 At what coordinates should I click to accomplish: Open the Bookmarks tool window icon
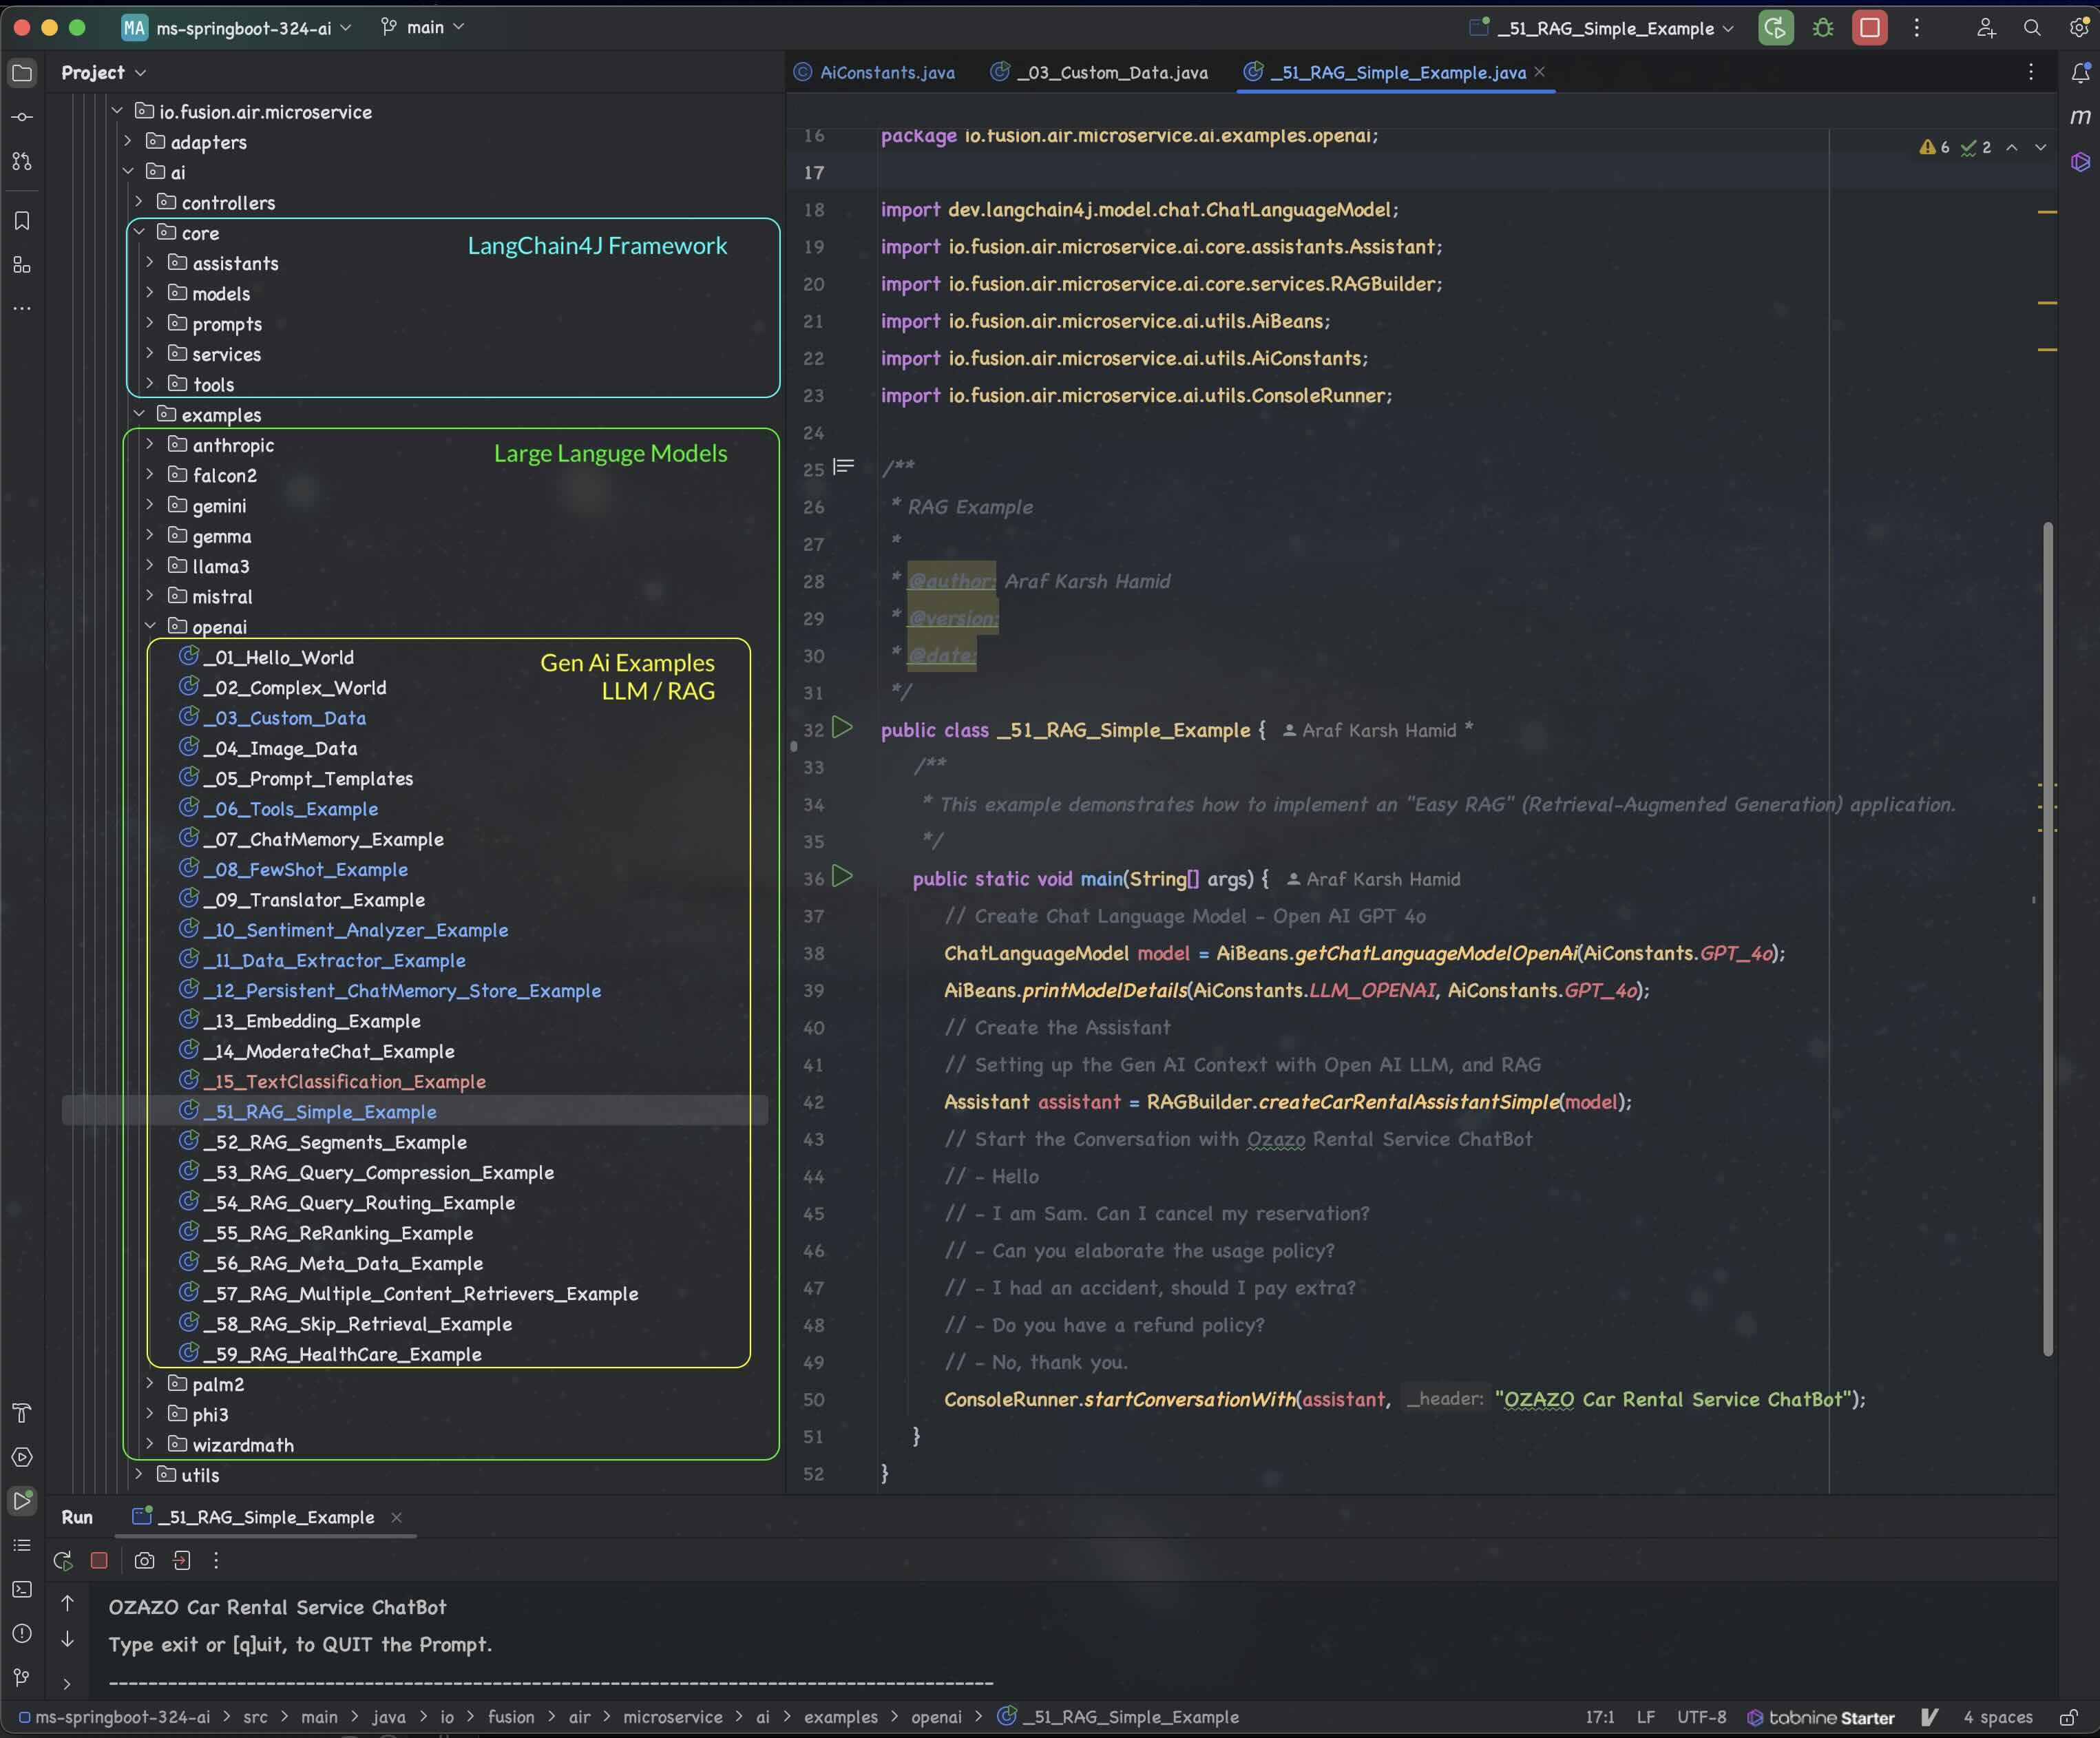pyautogui.click(x=22, y=221)
